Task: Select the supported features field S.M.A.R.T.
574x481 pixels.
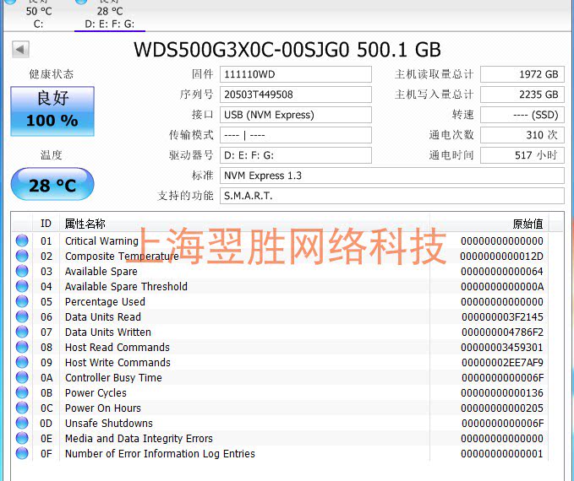Action: tap(391, 196)
